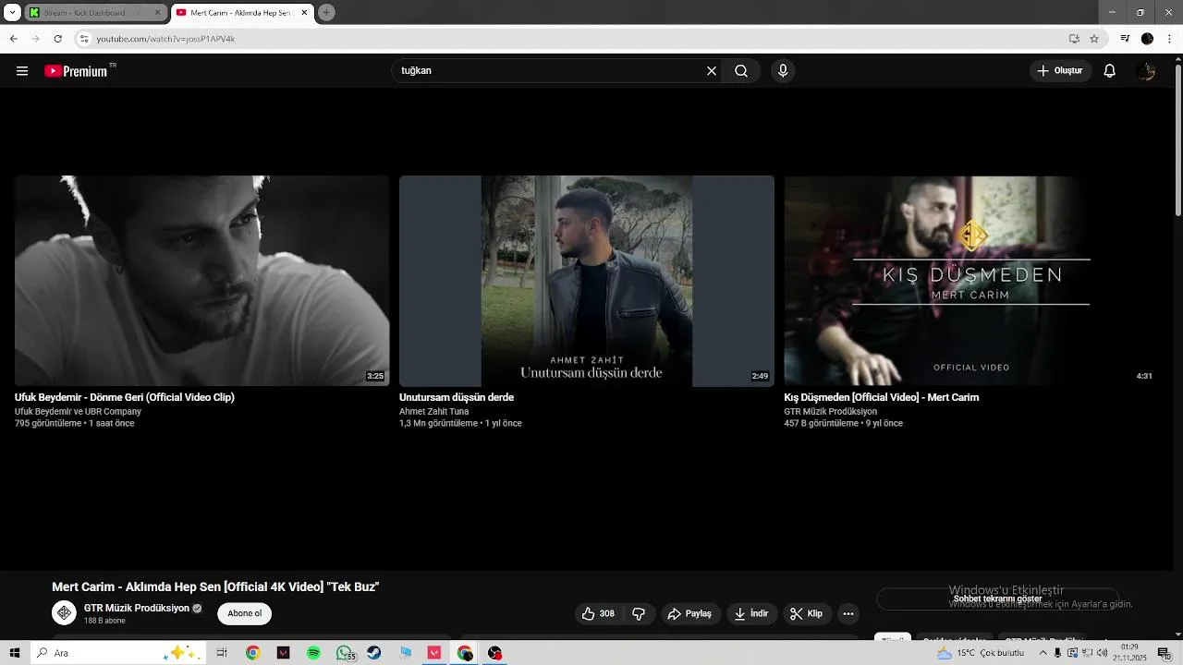
Task: Open volume control in system tray
Action: [1102, 653]
